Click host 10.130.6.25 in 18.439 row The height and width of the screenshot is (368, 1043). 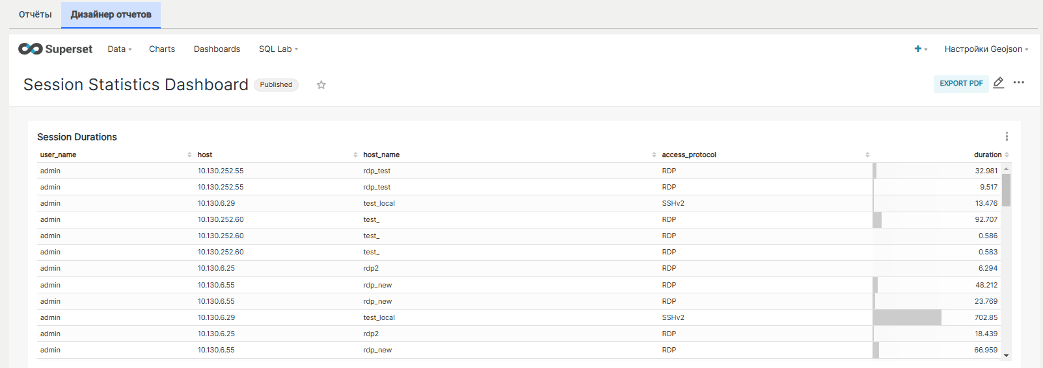216,334
